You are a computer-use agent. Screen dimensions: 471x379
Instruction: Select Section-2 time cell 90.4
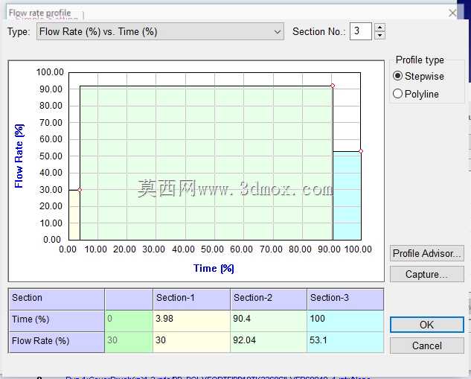point(269,321)
